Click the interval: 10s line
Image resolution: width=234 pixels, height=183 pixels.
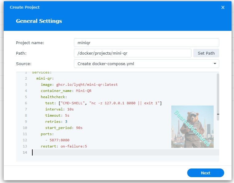tap(59, 109)
